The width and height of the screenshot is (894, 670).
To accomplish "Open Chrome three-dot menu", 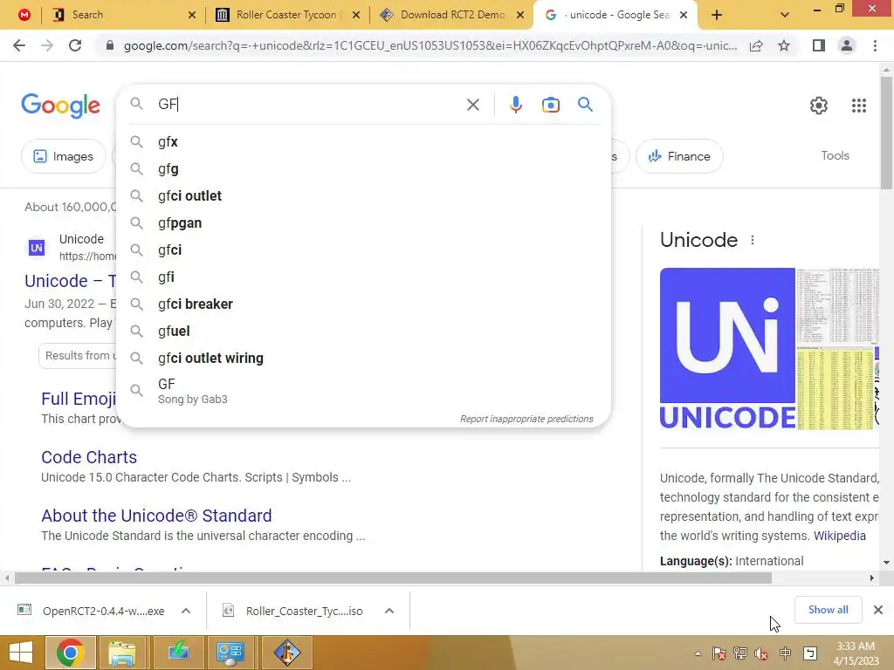I will point(875,45).
